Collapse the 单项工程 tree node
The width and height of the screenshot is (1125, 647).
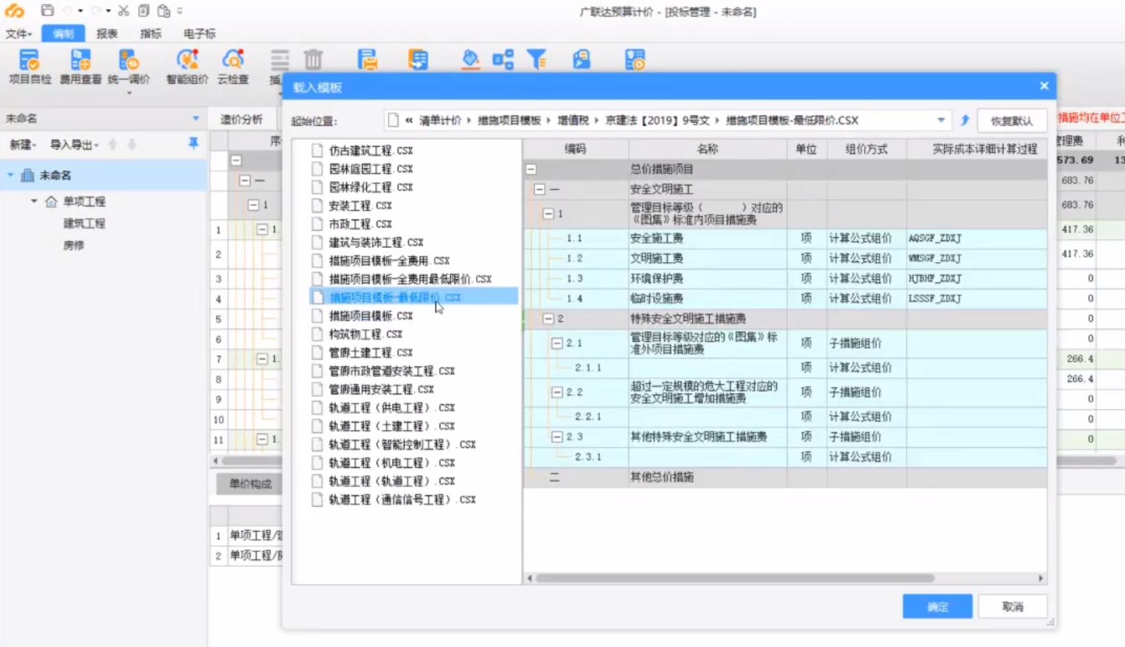pyautogui.click(x=34, y=201)
